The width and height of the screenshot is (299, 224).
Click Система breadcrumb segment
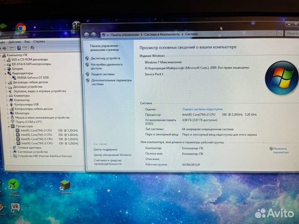click(191, 34)
